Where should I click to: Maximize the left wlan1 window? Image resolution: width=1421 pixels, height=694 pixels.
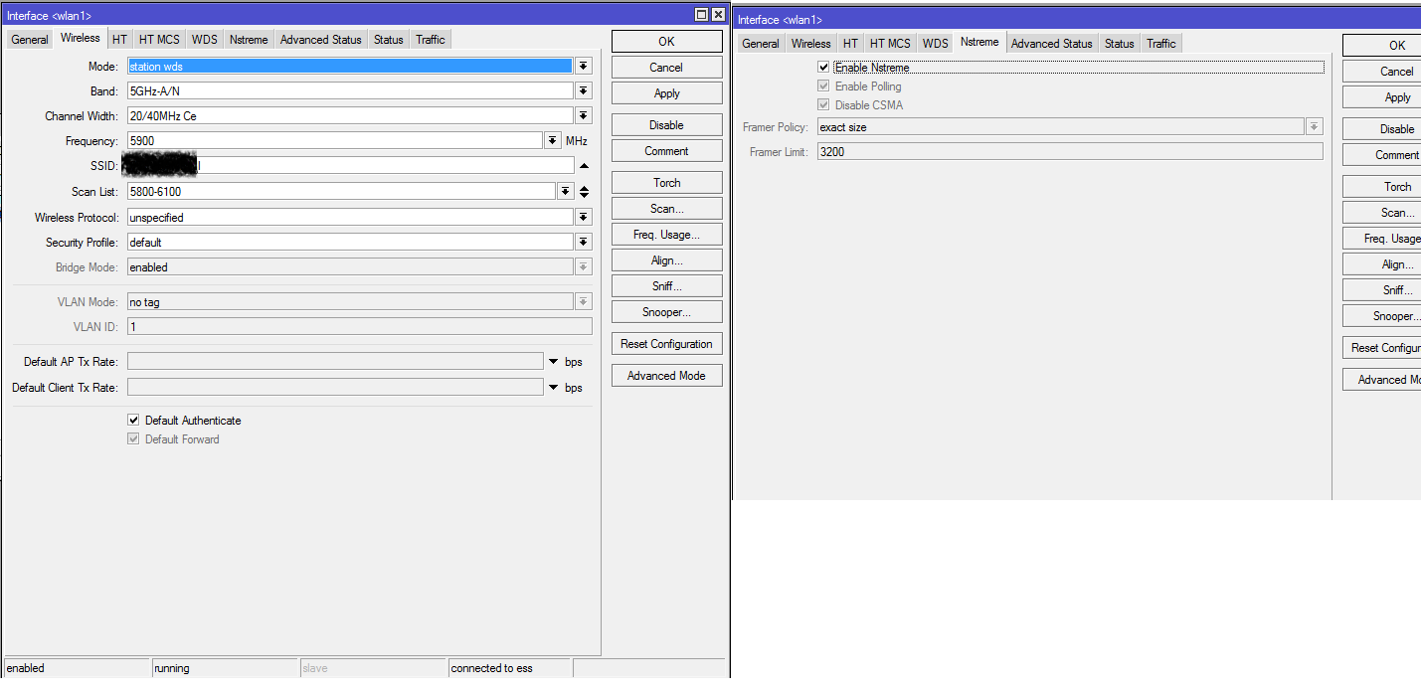coord(701,15)
